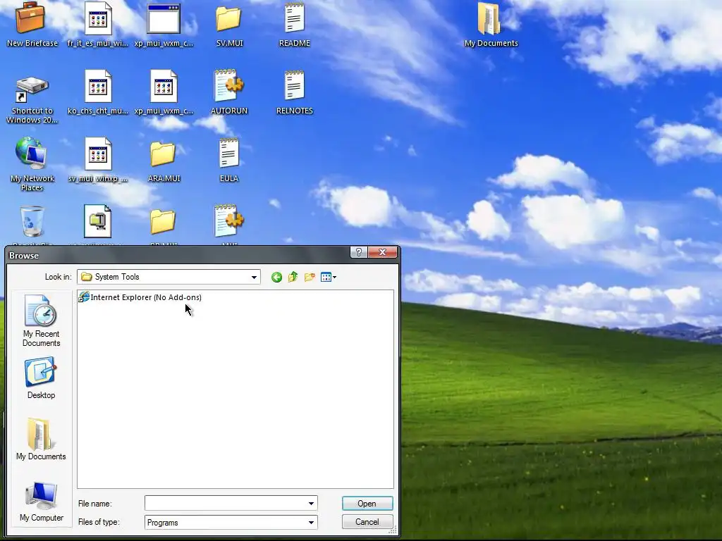
Task: Expand the Files of type dropdown
Action: tap(311, 522)
